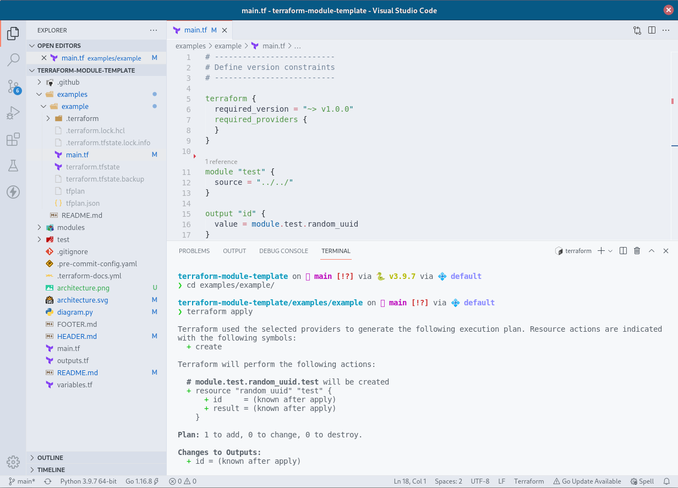Click the Search icon in activity bar

coord(13,60)
